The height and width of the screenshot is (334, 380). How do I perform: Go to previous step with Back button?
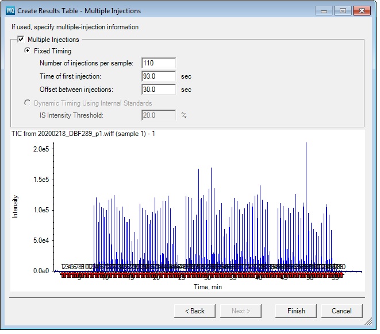195,311
